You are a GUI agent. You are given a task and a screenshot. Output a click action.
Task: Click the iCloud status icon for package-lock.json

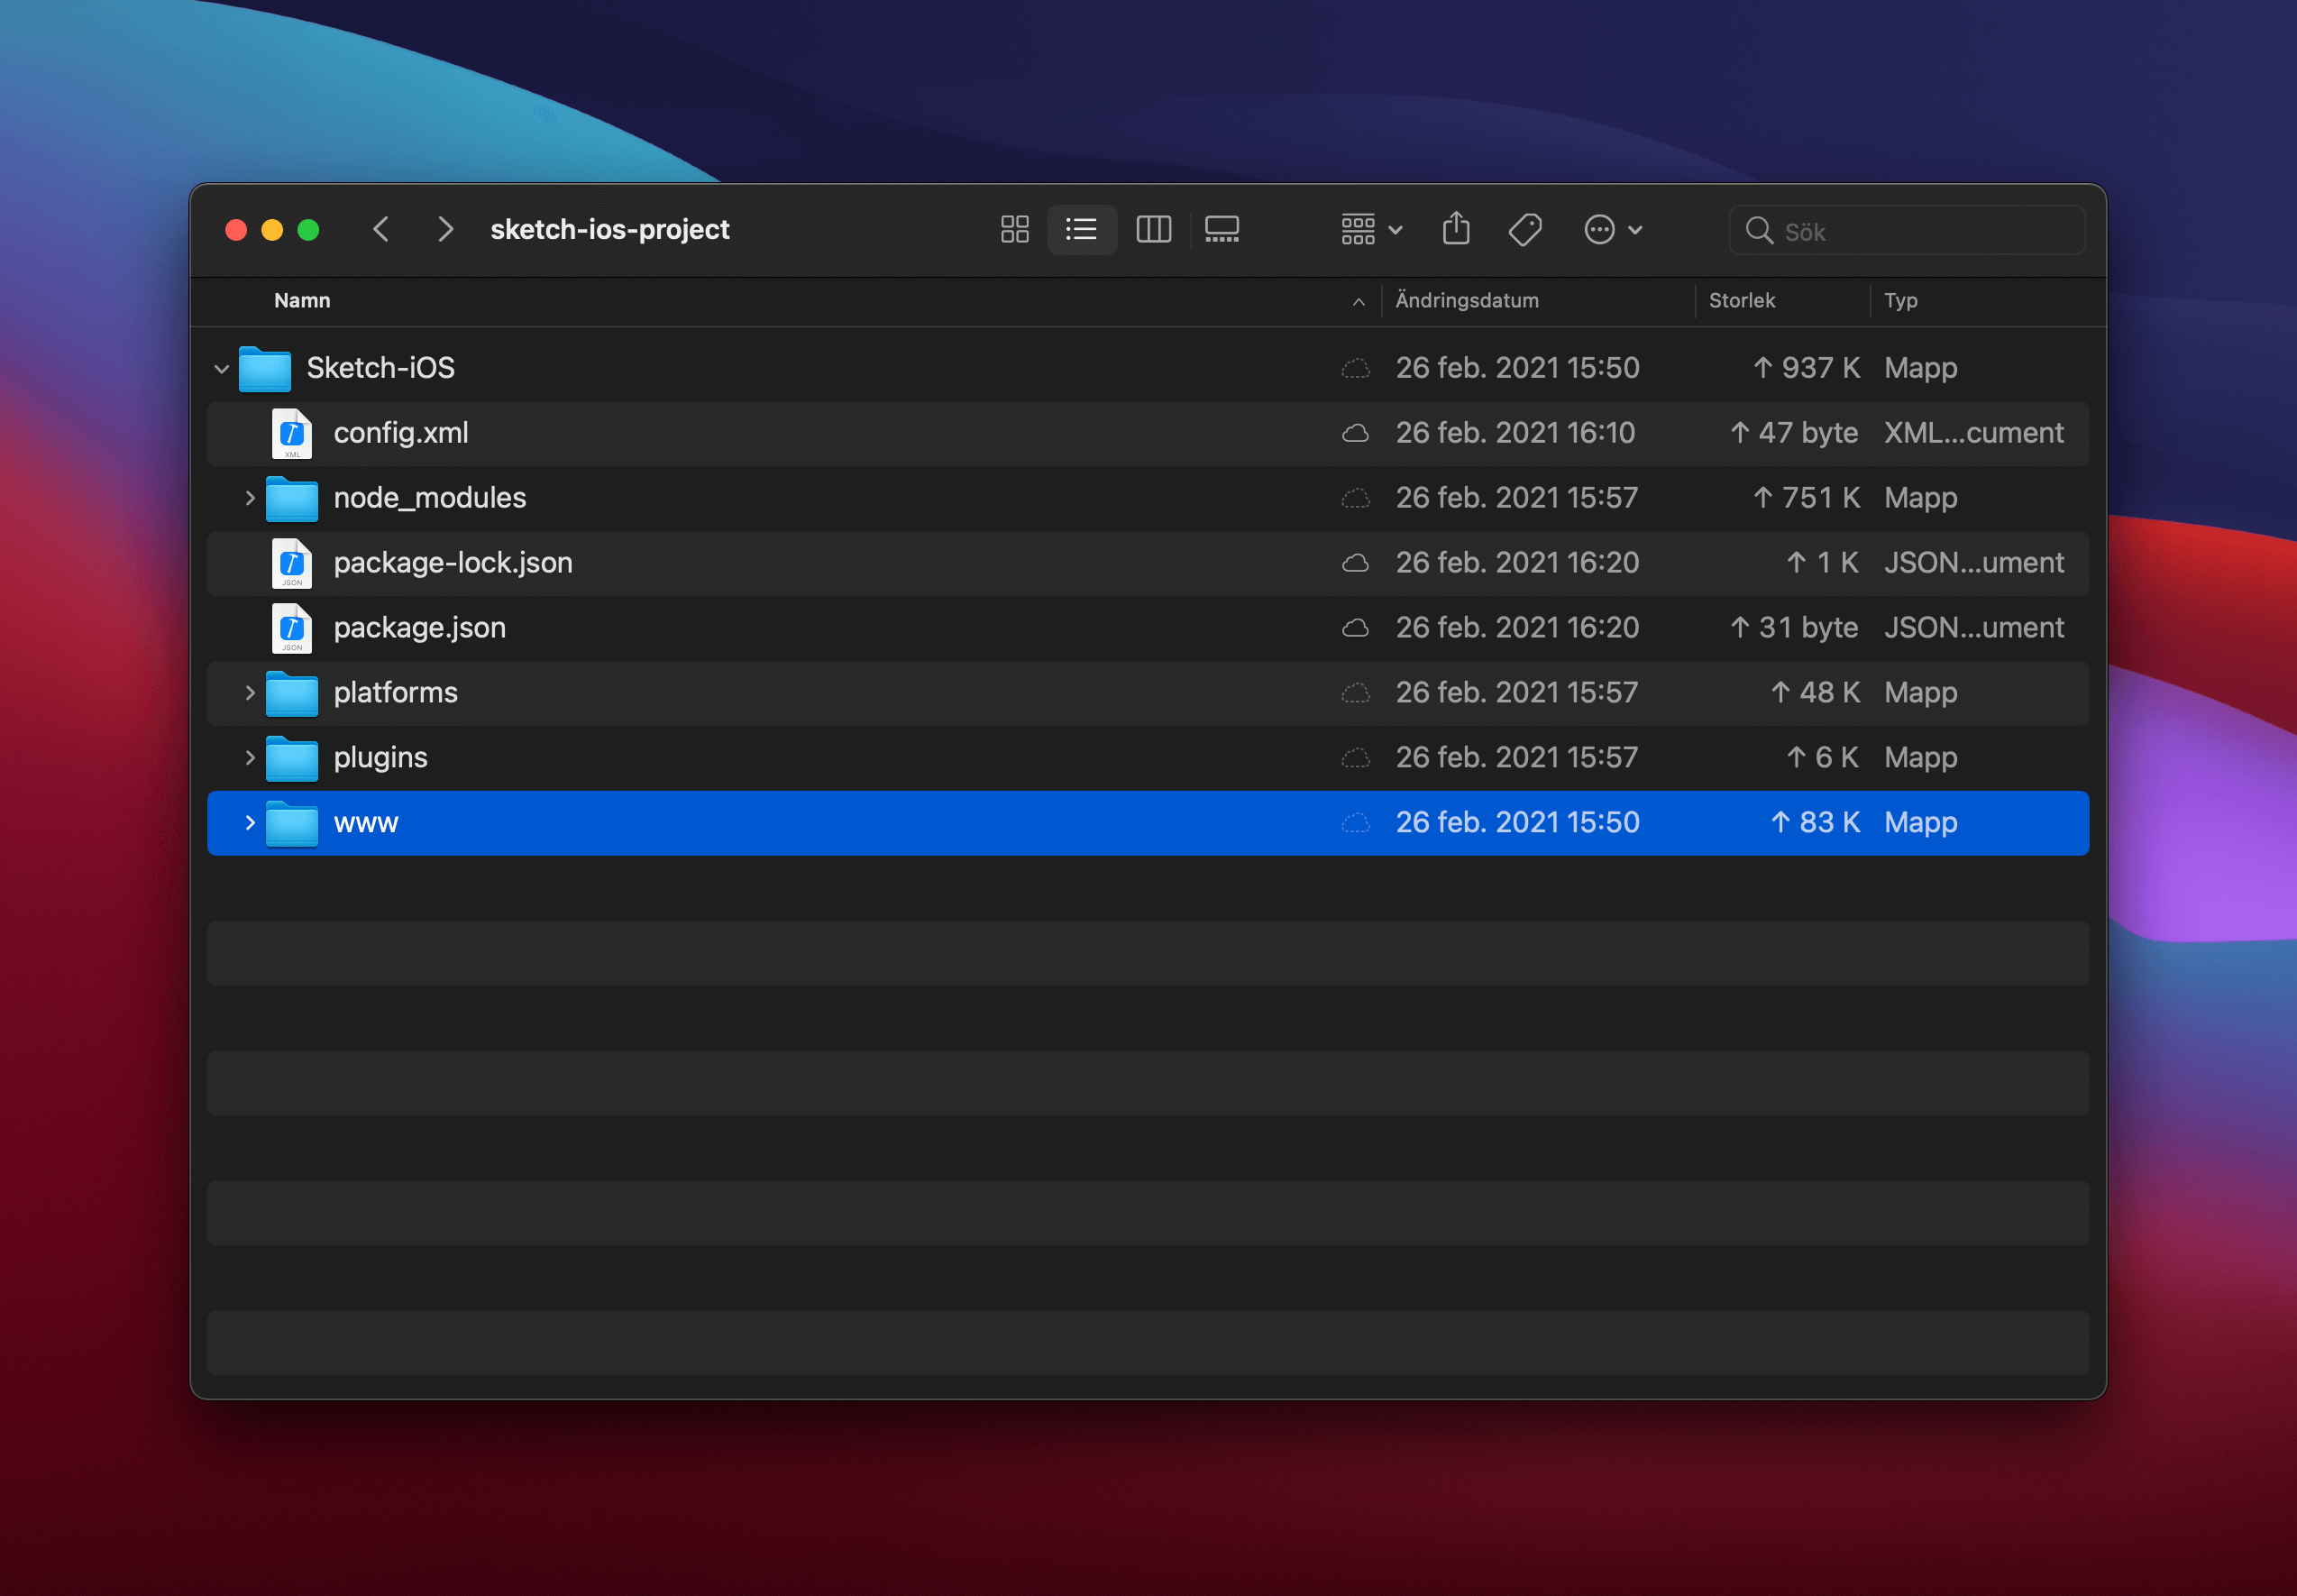[x=1354, y=563]
